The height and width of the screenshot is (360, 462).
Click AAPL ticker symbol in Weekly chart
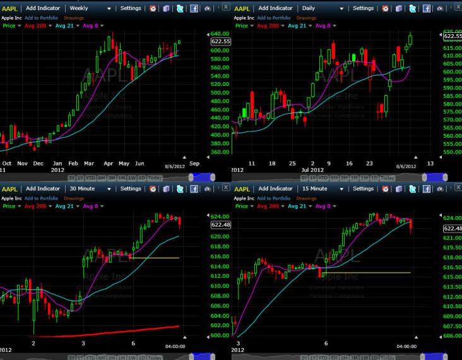[9, 9]
